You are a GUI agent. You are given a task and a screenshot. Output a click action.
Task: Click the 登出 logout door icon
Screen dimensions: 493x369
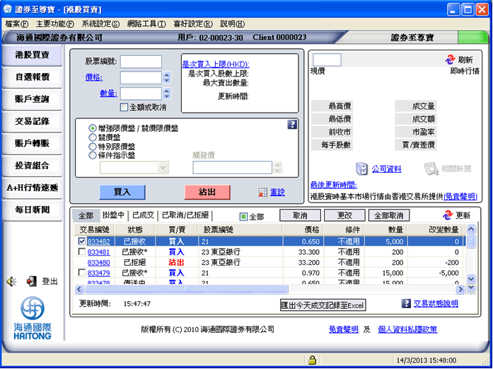[x=31, y=281]
